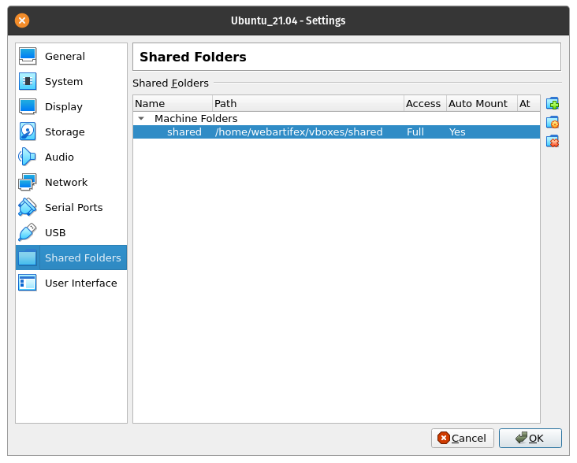Click the edit shared folder icon

[x=553, y=122]
